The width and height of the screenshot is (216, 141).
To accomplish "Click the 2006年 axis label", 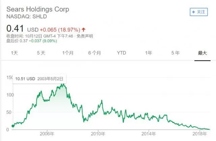I will pyautogui.click(x=47, y=134).
